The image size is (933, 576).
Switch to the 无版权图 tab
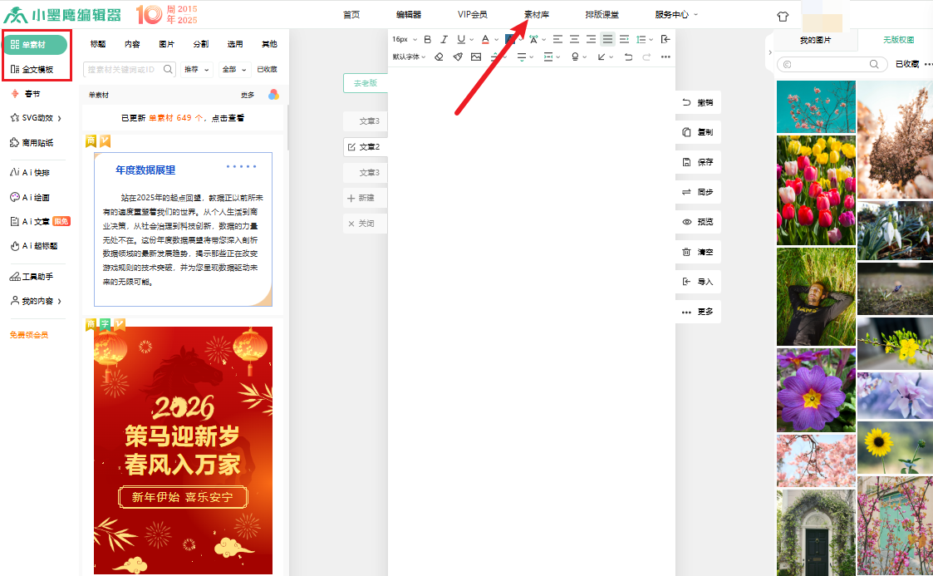click(x=896, y=39)
